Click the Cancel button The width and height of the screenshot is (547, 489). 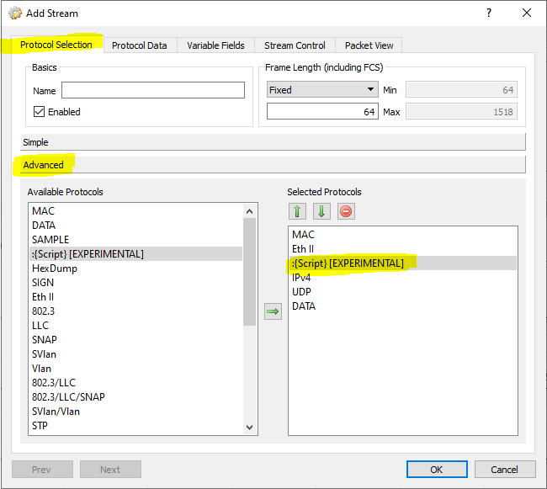click(x=504, y=470)
